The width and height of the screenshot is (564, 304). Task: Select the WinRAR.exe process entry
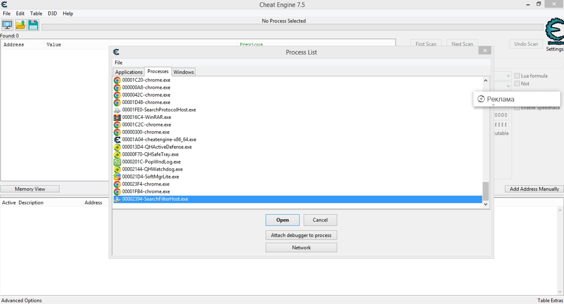[x=147, y=117]
